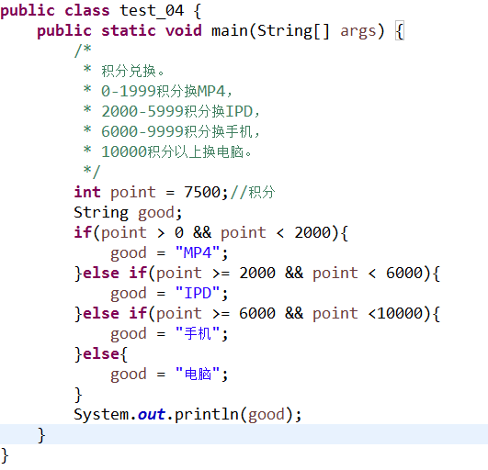The height and width of the screenshot is (470, 488).
Task: Click the "电脑" string literal
Action: pos(198,374)
